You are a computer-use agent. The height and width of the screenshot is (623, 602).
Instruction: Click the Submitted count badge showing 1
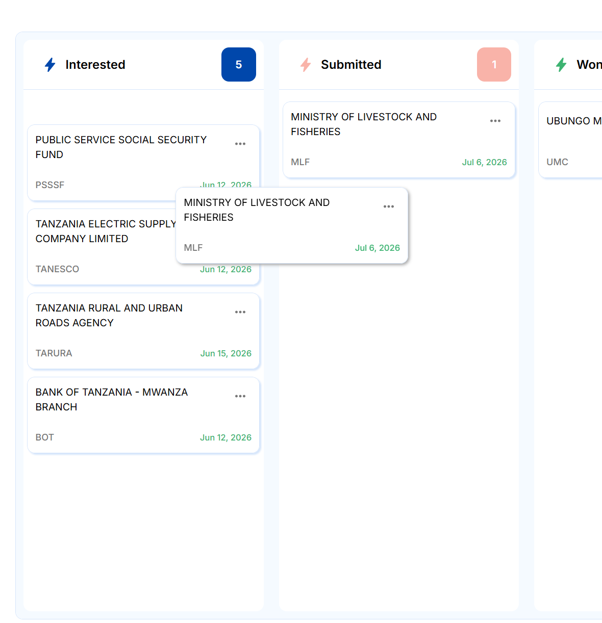tap(494, 64)
